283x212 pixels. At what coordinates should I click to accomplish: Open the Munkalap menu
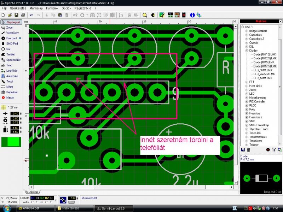click(x=36, y=8)
